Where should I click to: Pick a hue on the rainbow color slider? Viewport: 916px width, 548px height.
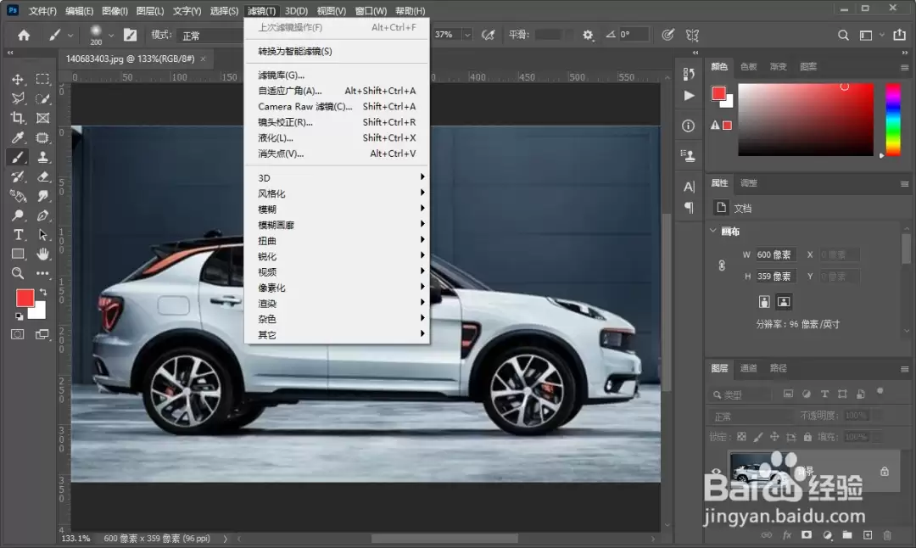pos(893,120)
